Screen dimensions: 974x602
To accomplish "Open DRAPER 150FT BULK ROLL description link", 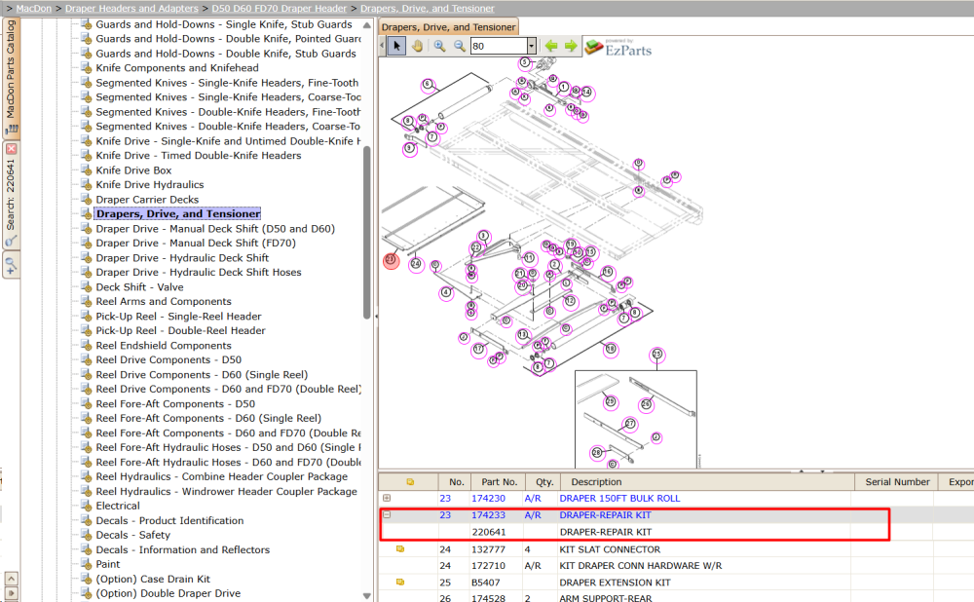I will (x=619, y=498).
